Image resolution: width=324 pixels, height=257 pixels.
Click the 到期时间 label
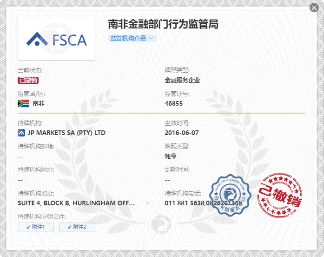(x=177, y=169)
